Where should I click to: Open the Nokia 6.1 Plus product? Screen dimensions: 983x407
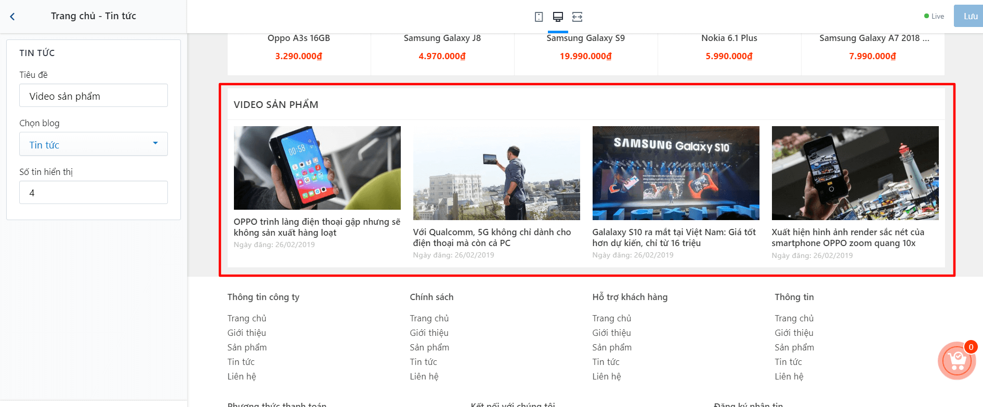coord(729,38)
